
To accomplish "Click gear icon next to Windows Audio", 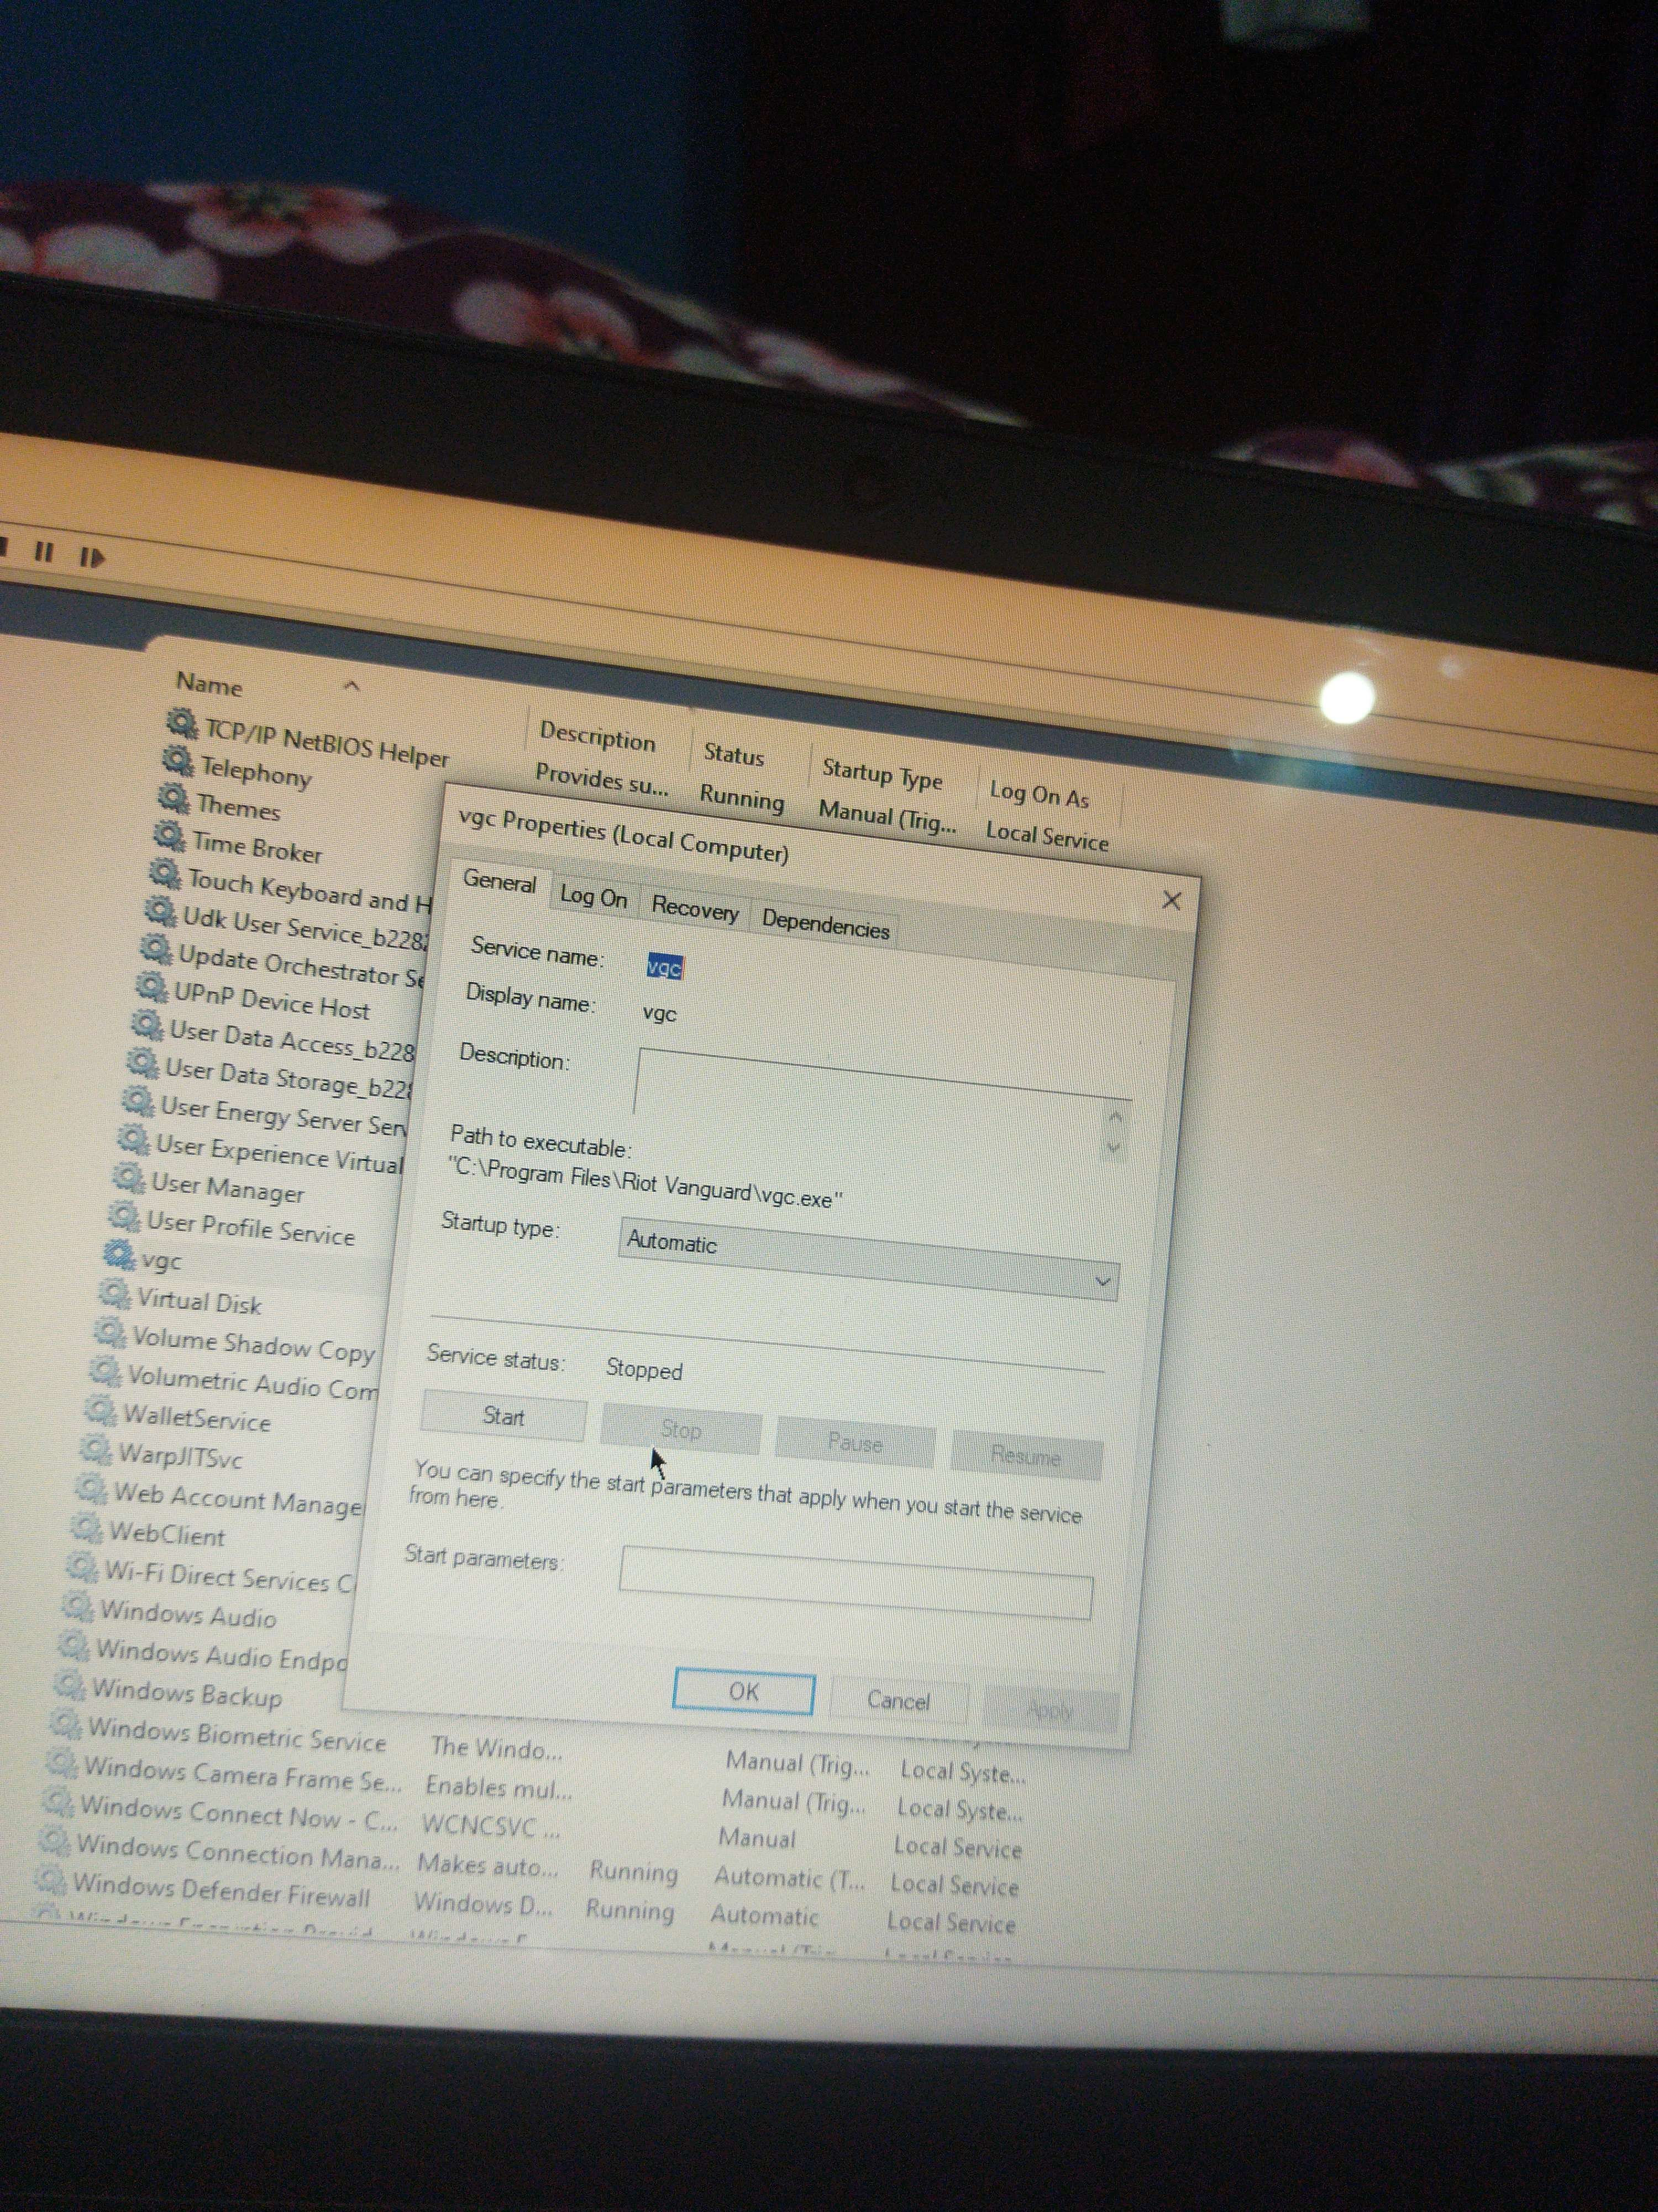I will (x=77, y=1606).
